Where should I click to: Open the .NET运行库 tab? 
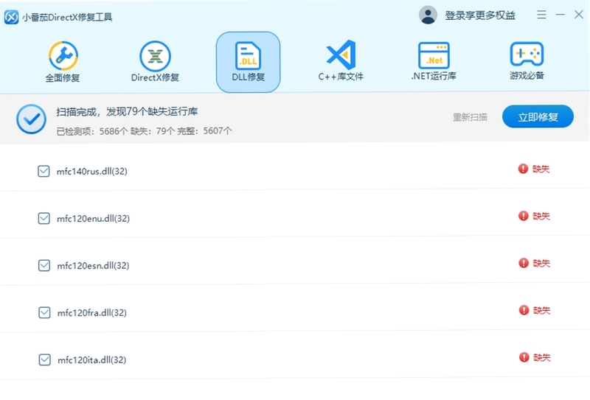434,61
